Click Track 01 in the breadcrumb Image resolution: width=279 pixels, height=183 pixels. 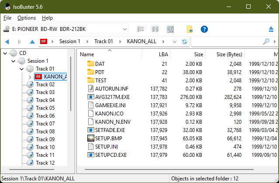103,41
